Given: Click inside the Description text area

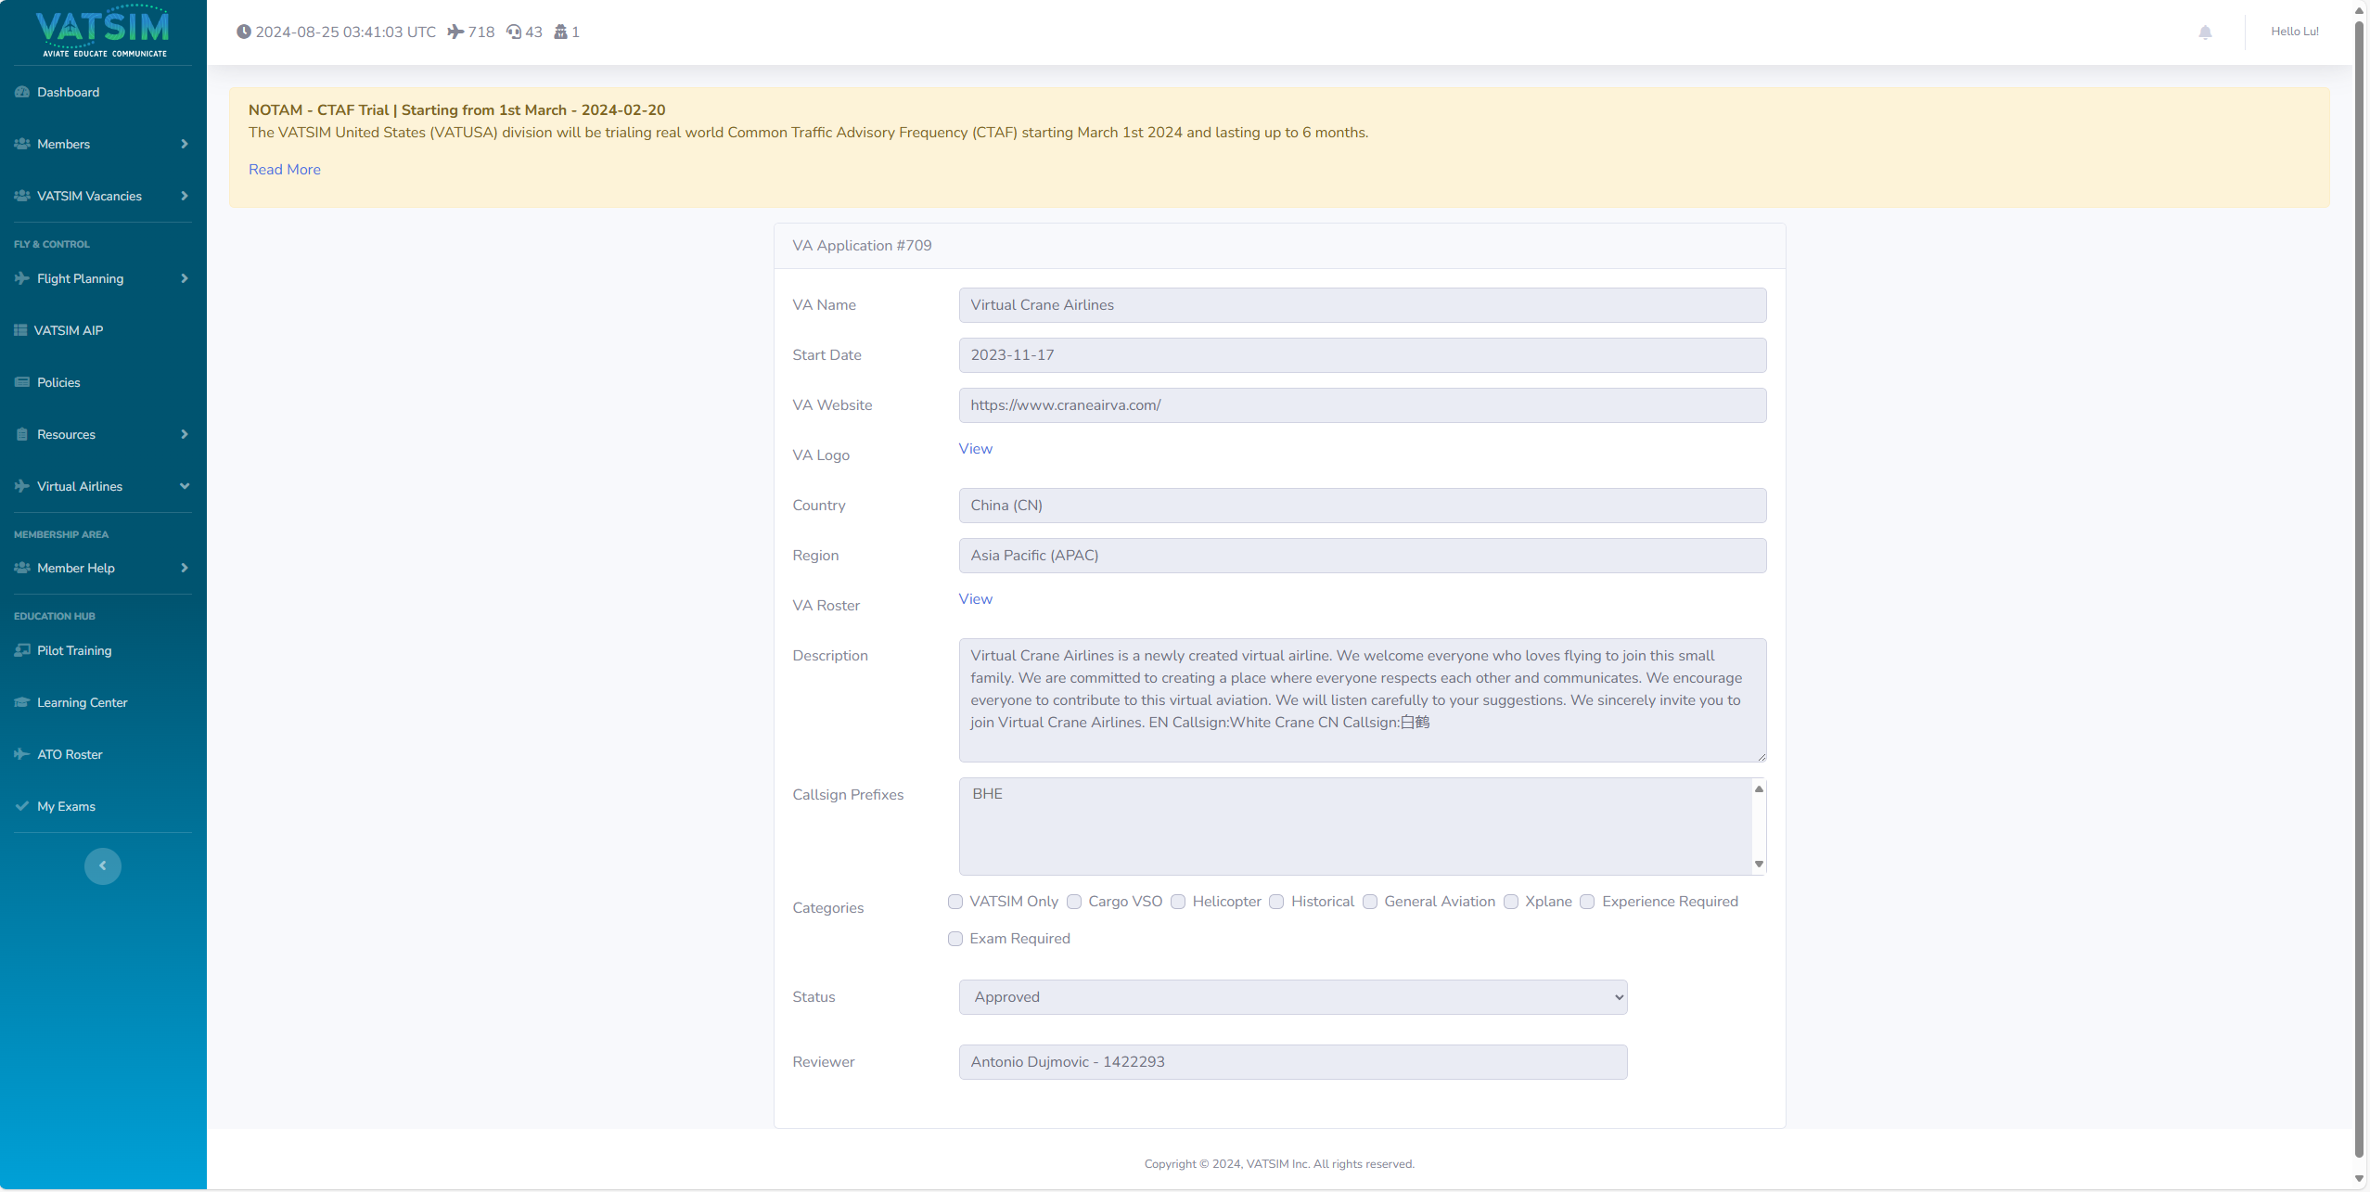Looking at the screenshot, I should 1363,700.
